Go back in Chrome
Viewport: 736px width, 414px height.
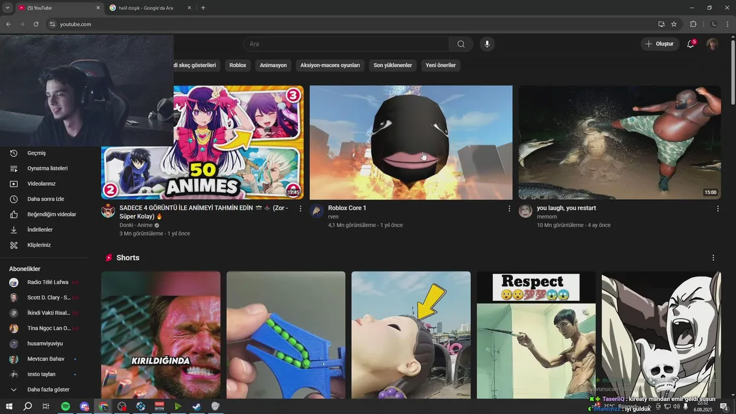click(8, 24)
